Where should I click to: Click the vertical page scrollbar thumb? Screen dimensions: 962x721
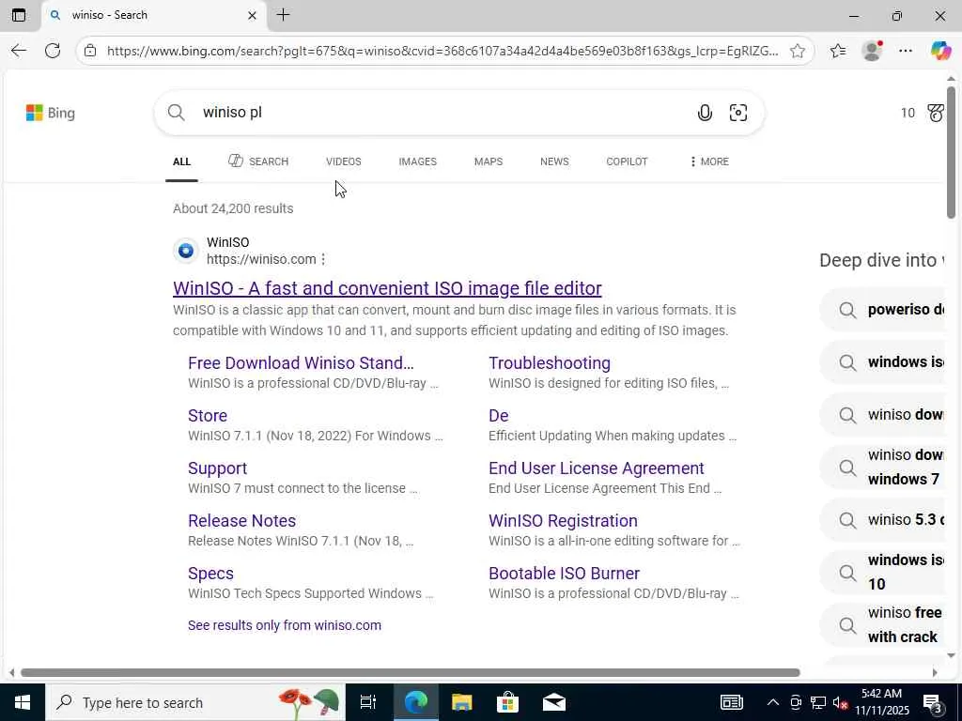point(951,152)
